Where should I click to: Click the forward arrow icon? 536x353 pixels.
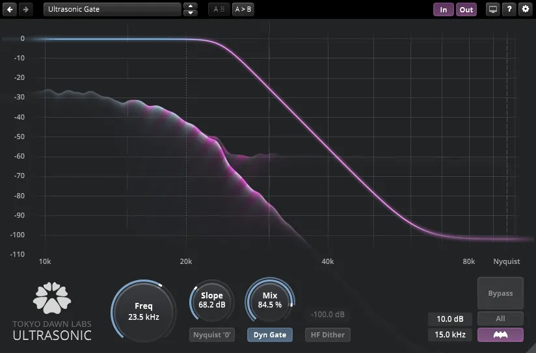26,10
